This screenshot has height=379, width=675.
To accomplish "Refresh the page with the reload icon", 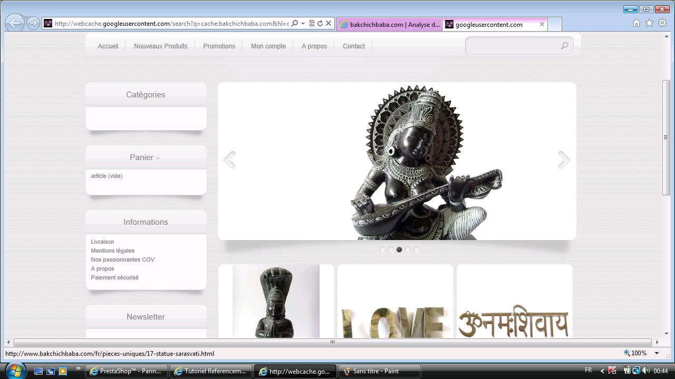I will [320, 23].
